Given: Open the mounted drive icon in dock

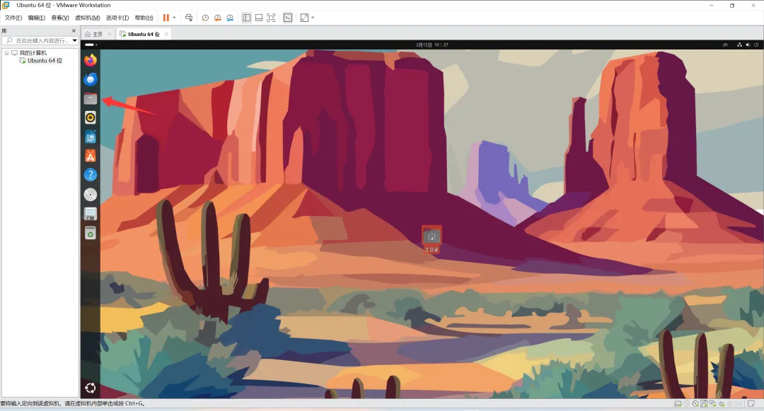Looking at the screenshot, I should [90, 213].
